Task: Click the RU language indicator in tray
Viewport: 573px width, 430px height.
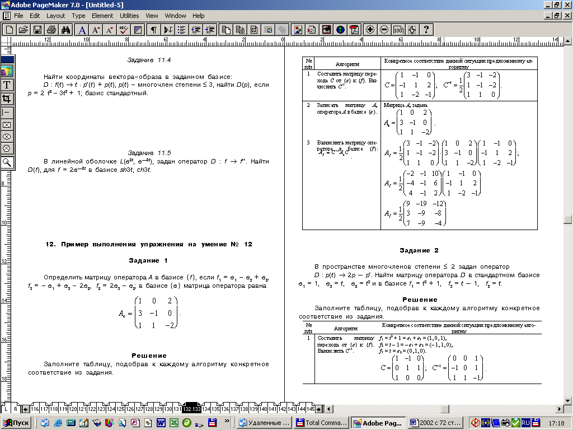Action: point(525,423)
